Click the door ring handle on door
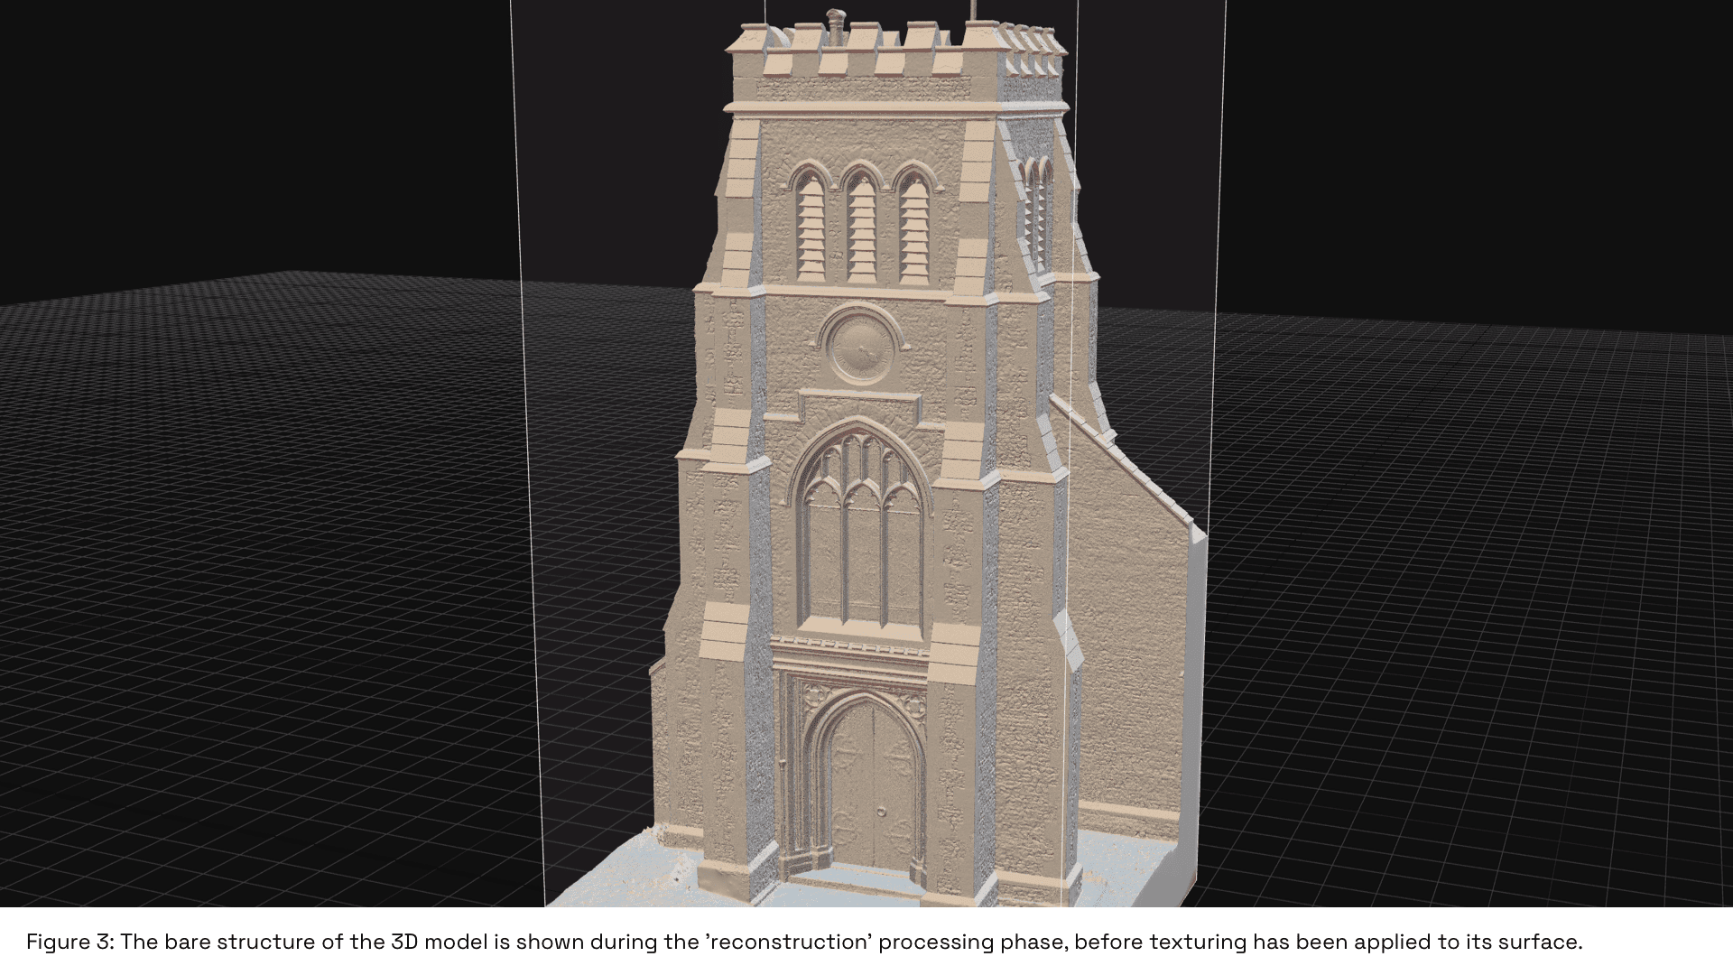1733x975 pixels. (881, 812)
